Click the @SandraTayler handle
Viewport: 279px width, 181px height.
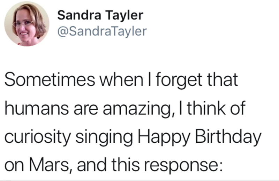click(x=102, y=31)
